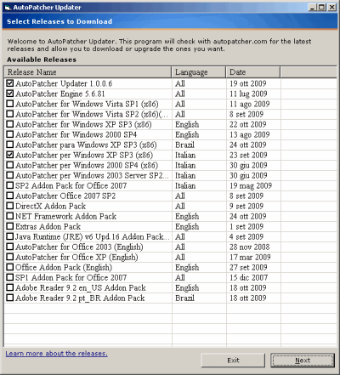Viewport: 340px width, 375px height.
Task: Check AutoPatcher for Windows Vista SP1 (x86)
Action: (10, 104)
